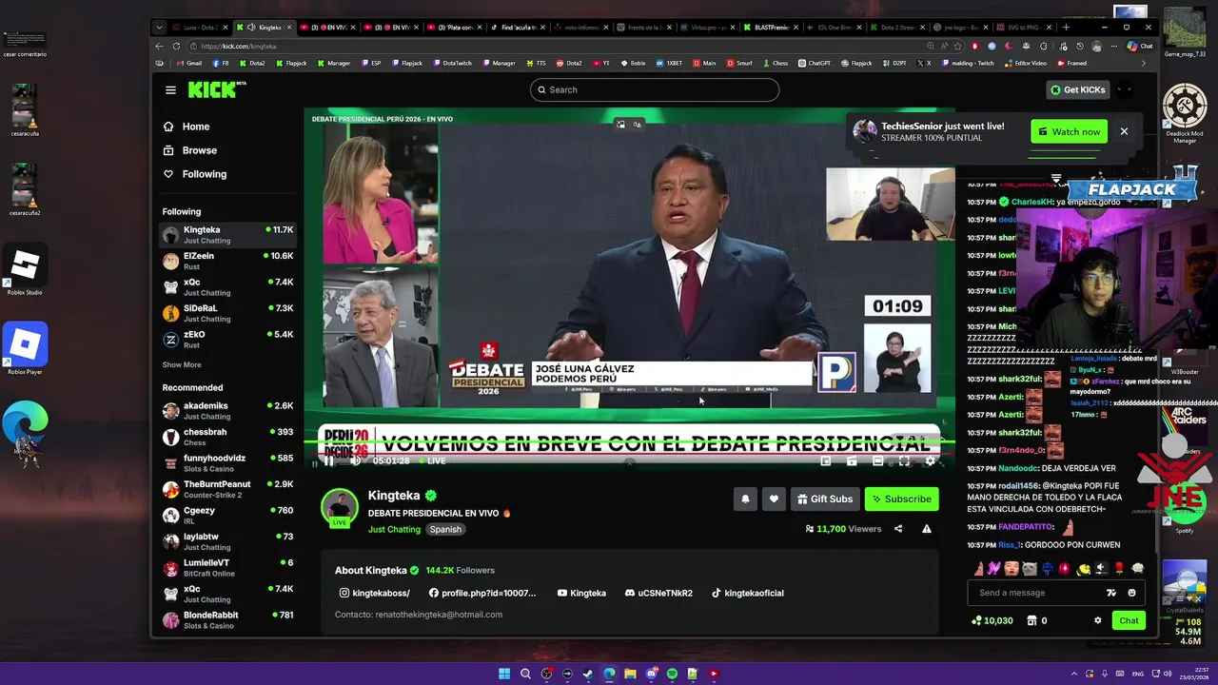Click the 10,030 channel points balance

coord(992,620)
